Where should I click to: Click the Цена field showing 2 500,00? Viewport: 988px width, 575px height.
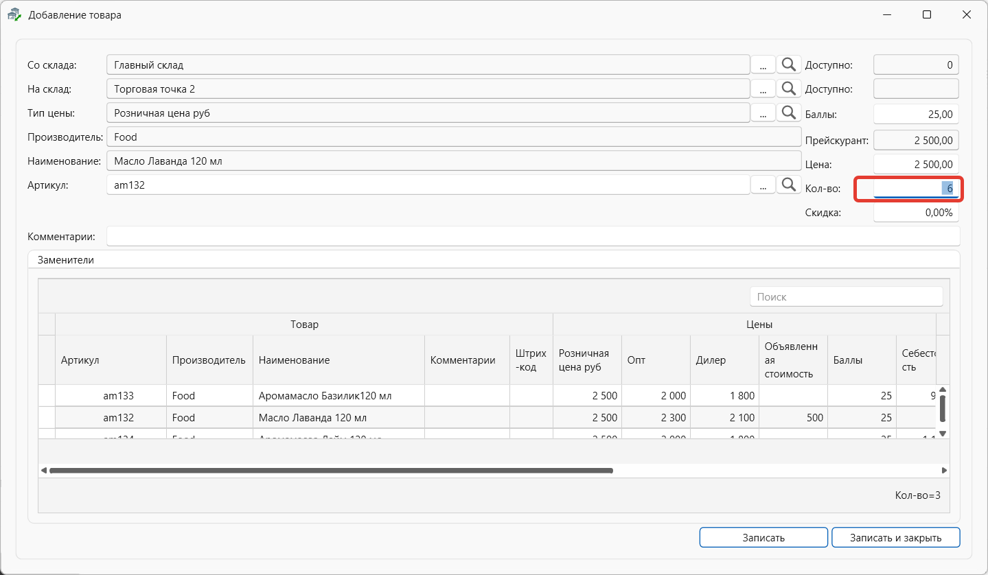pos(916,165)
